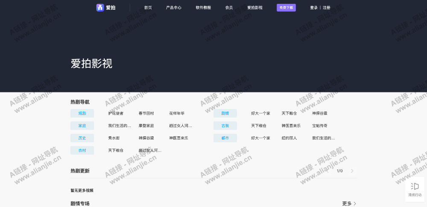The height and width of the screenshot is (207, 427).
Task: Open the 爱拍影视 nav menu item
Action: click(x=255, y=8)
